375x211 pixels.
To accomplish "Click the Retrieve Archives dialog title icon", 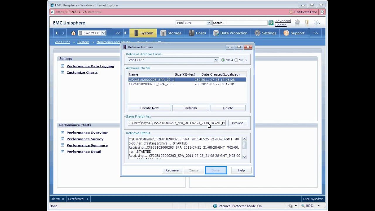I will [125, 47].
